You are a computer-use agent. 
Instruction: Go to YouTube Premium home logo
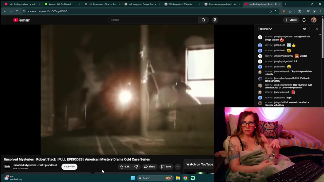pyautogui.click(x=22, y=20)
